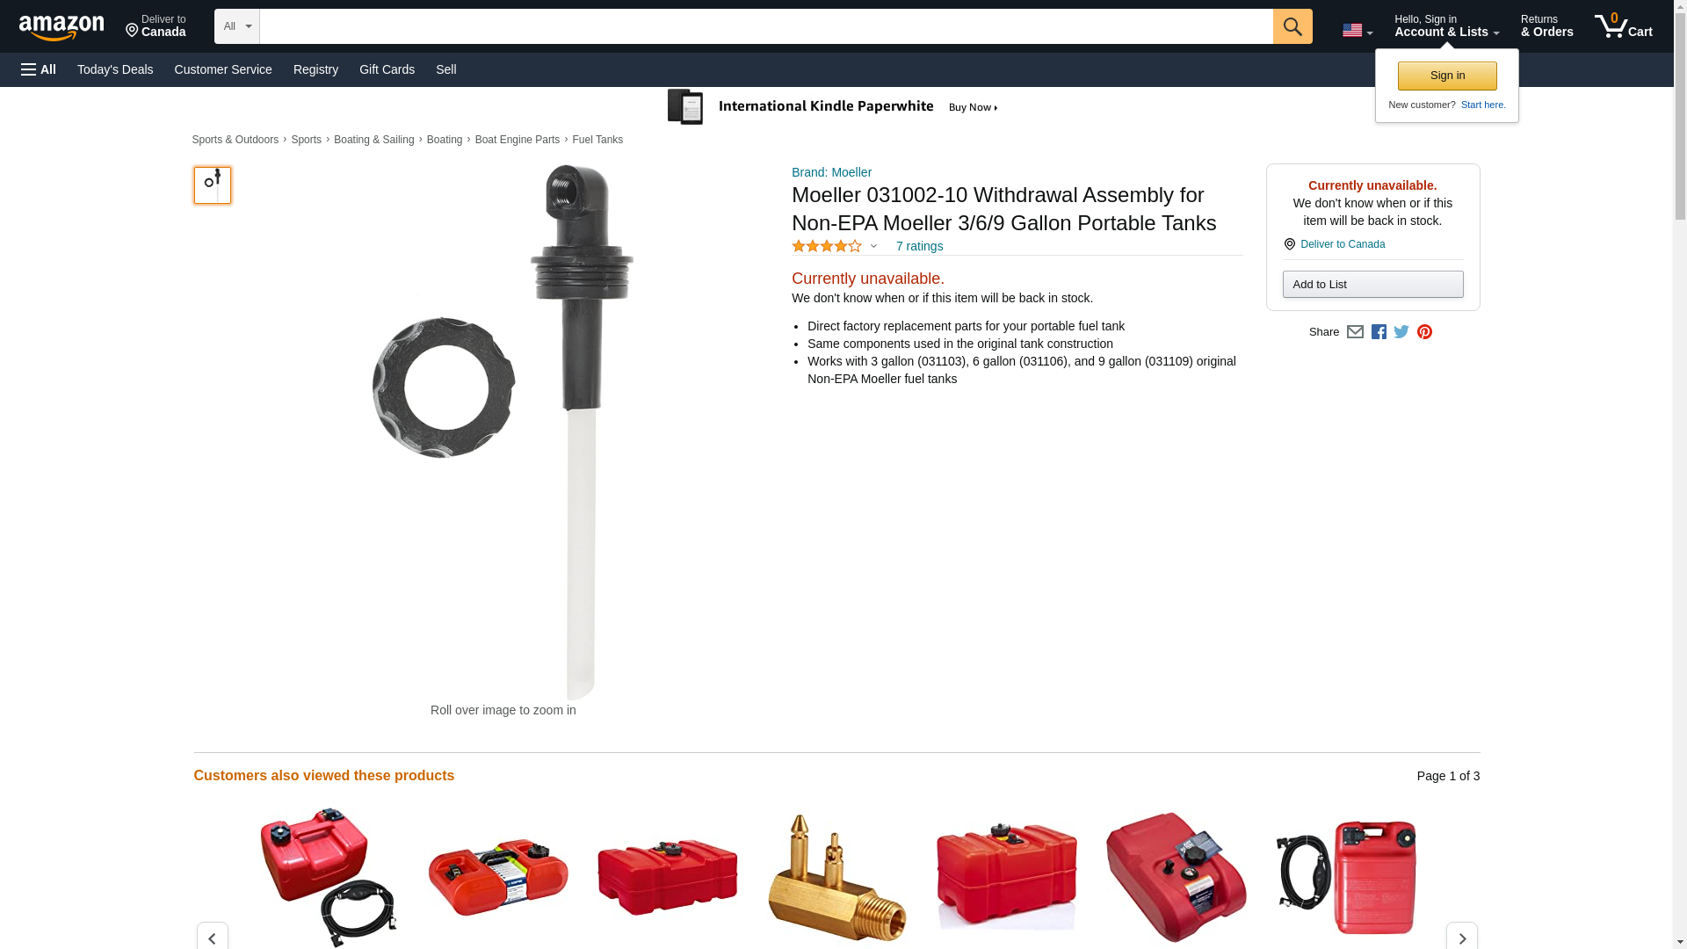1687x949 pixels.
Task: Share product on Facebook icon
Action: [x=1379, y=332]
